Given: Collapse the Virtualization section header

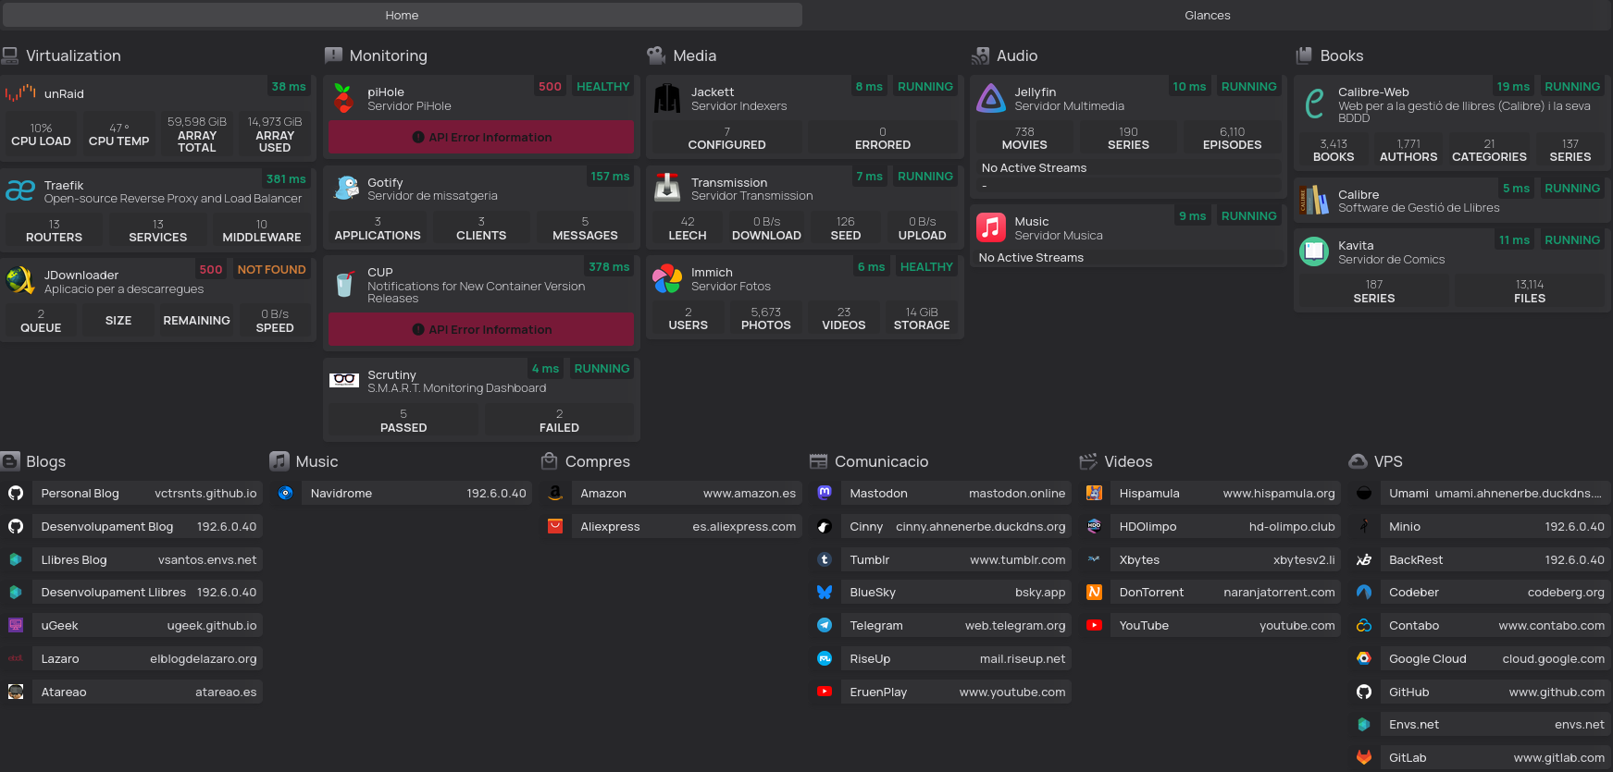Looking at the screenshot, I should (x=73, y=55).
